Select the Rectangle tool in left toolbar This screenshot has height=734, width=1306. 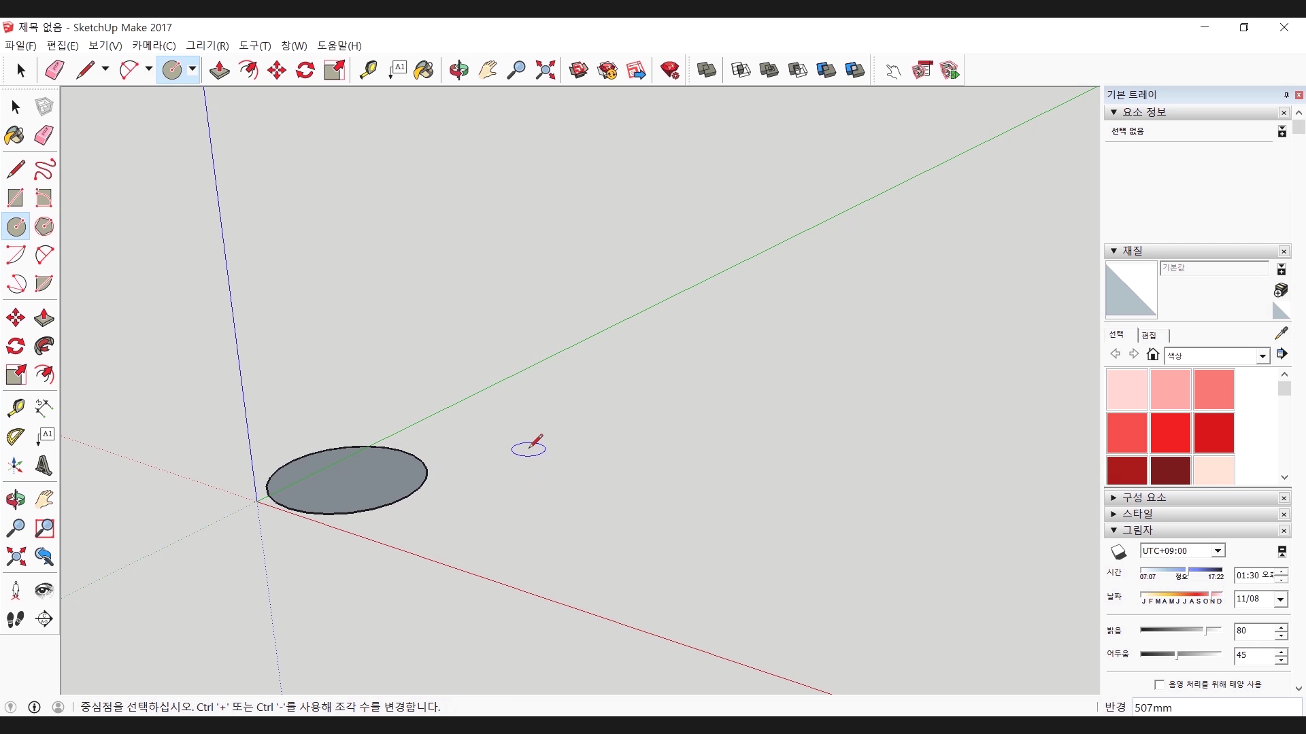pyautogui.click(x=16, y=198)
